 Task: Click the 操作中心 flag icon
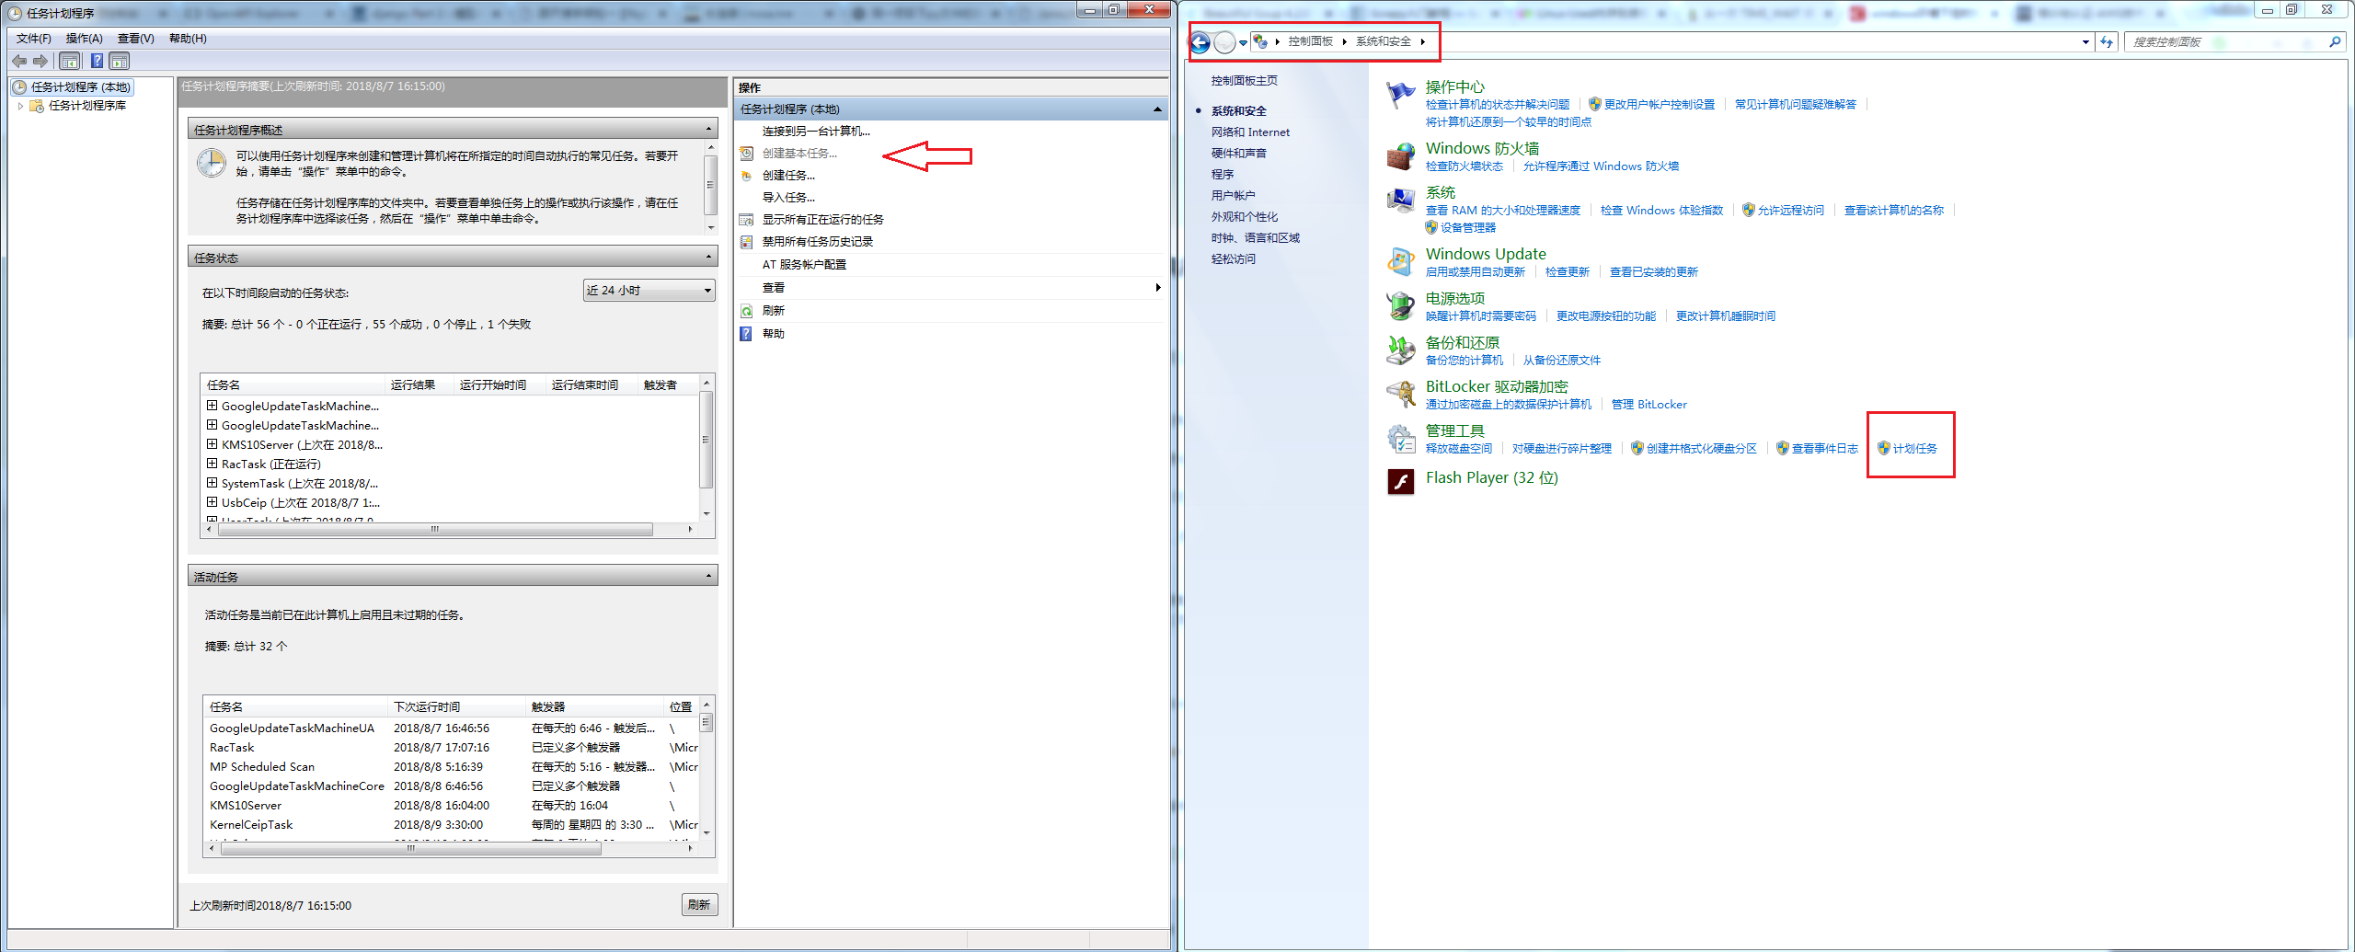click(1400, 95)
